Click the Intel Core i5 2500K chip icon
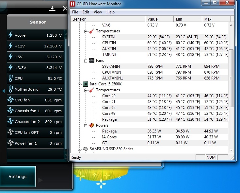Viewport: 240px width, 193px height. pyautogui.click(x=86, y=84)
